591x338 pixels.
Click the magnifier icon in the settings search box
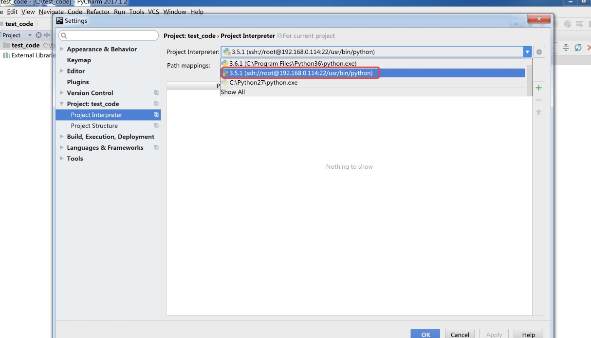[x=64, y=36]
